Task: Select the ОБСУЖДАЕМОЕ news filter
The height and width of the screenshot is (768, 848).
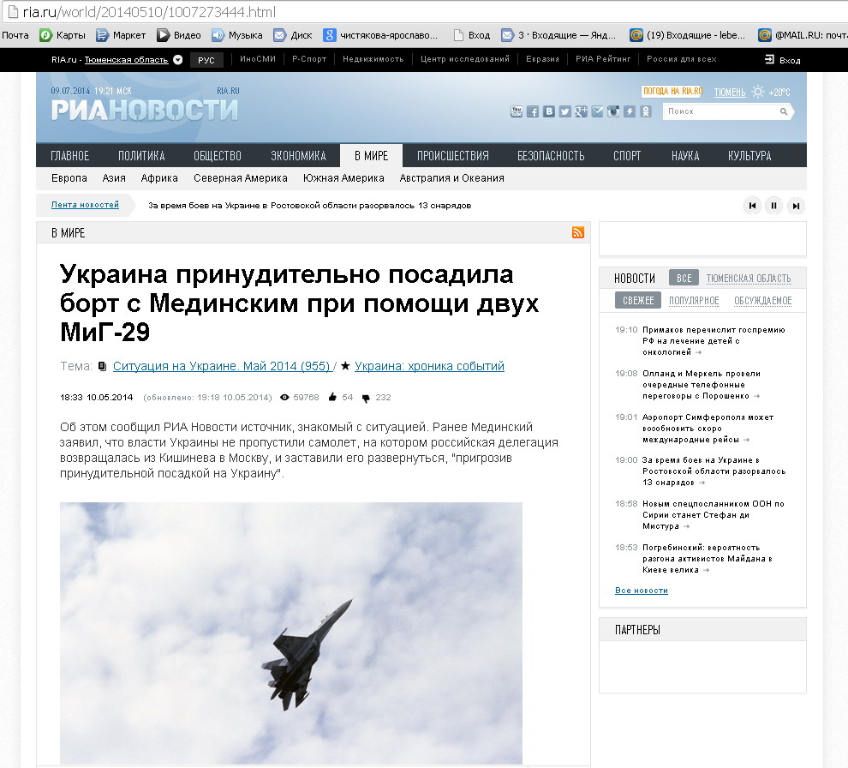Action: click(x=762, y=300)
